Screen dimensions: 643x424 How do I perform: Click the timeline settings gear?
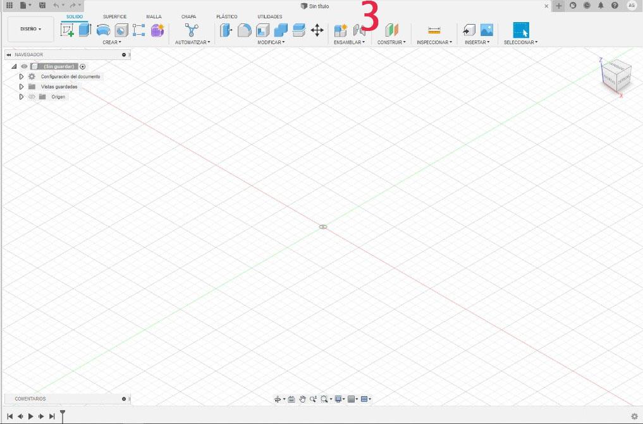[634, 416]
